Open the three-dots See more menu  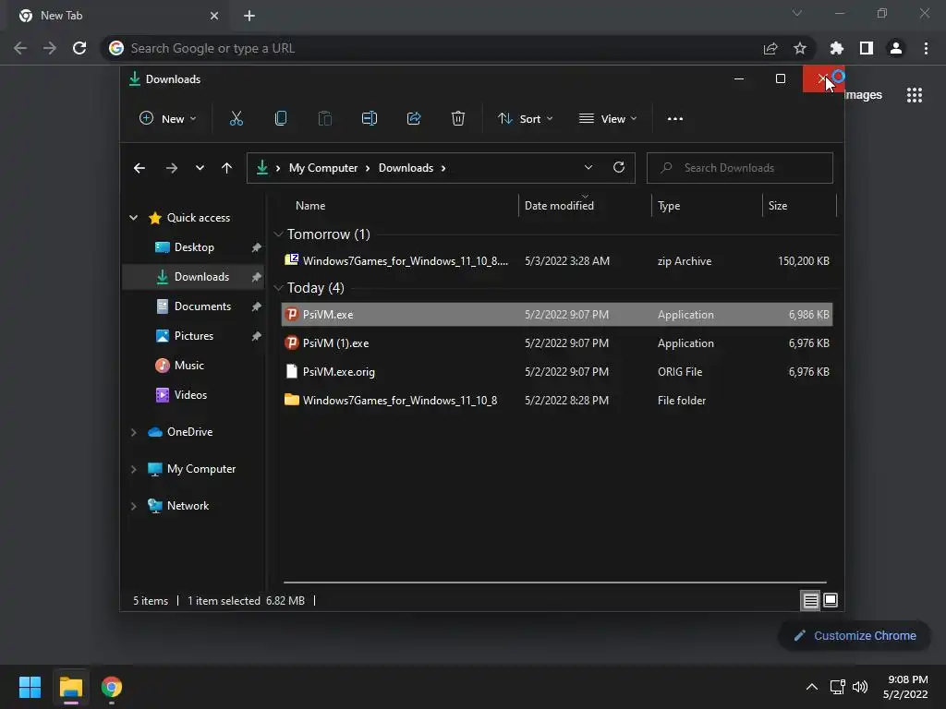pos(675,119)
